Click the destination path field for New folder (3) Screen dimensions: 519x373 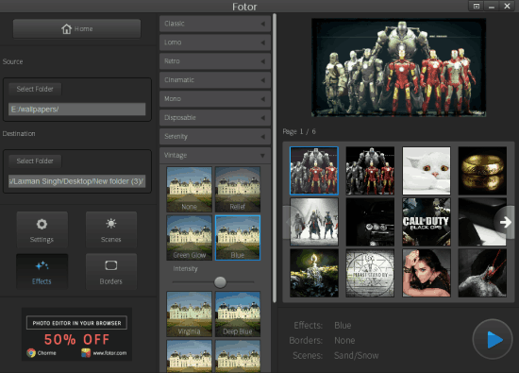click(x=76, y=181)
